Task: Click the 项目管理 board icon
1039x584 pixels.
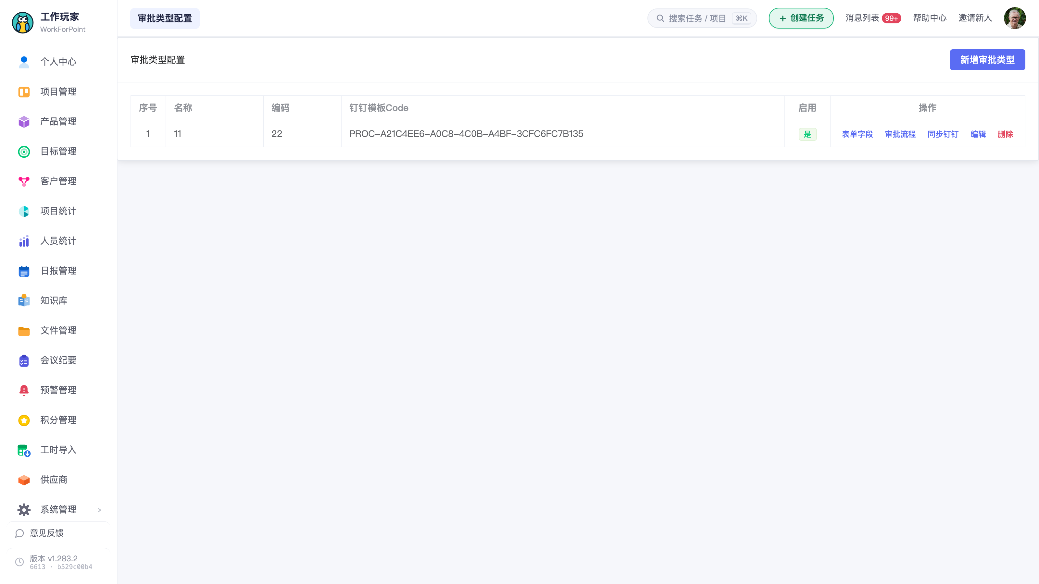Action: pos(24,92)
